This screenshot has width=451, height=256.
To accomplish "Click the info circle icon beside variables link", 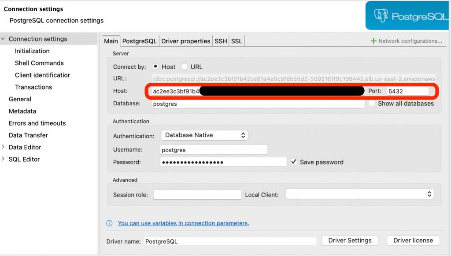I will (x=109, y=223).
